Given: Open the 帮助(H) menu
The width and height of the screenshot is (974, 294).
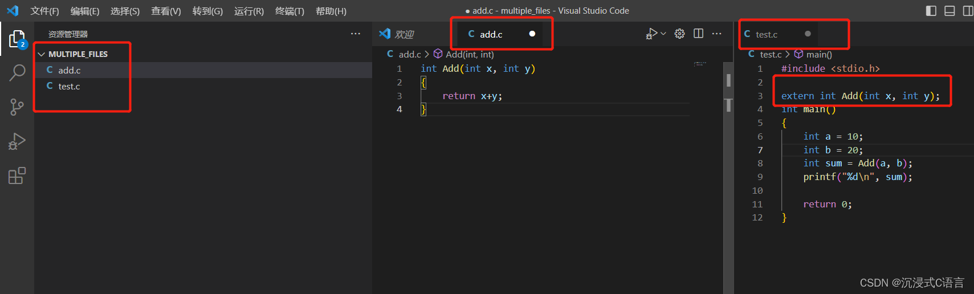Looking at the screenshot, I should coord(331,11).
